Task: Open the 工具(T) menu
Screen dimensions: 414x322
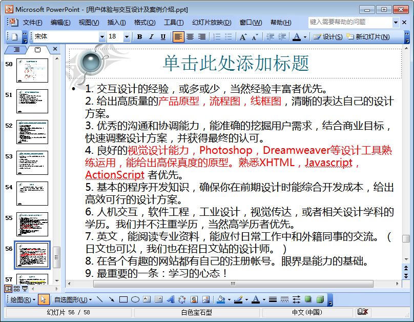Action: click(174, 23)
